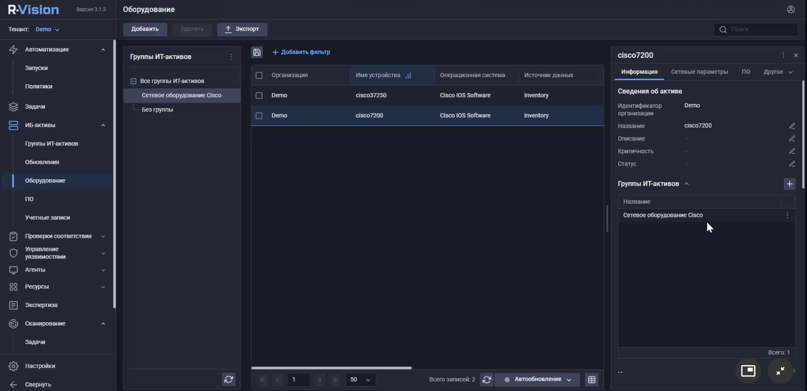Edit the Описание field via pencil icon
This screenshot has height=391, width=807.
coord(792,139)
